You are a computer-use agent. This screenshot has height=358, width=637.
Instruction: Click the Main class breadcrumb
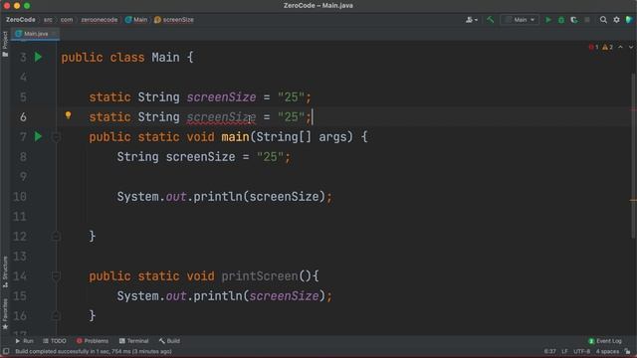(136, 20)
